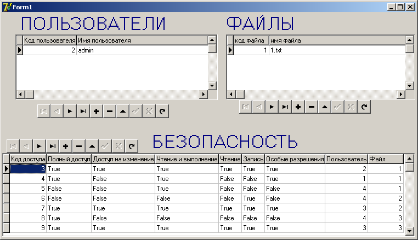Edit record in Безопасность navigator
Viewport: 418px width, 240px height.
coord(92,146)
